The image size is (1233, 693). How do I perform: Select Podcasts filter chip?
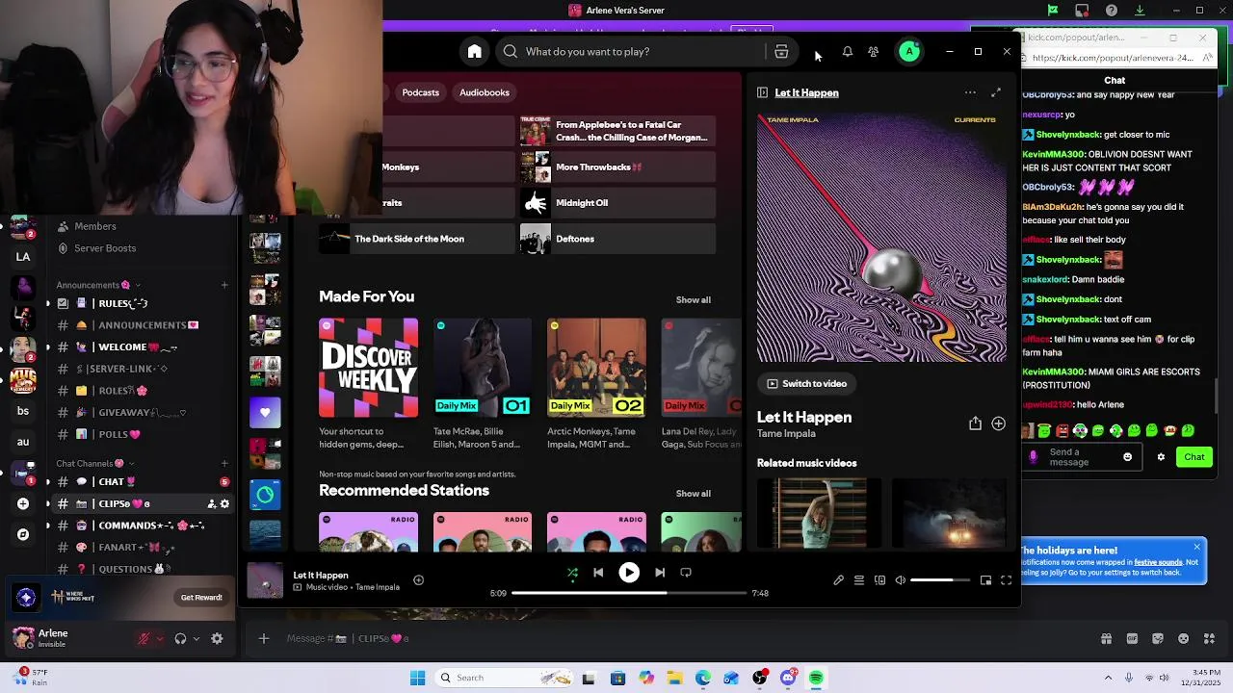(420, 92)
